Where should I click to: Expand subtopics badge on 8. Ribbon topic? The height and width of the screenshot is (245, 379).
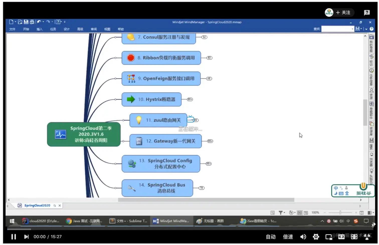point(209,58)
